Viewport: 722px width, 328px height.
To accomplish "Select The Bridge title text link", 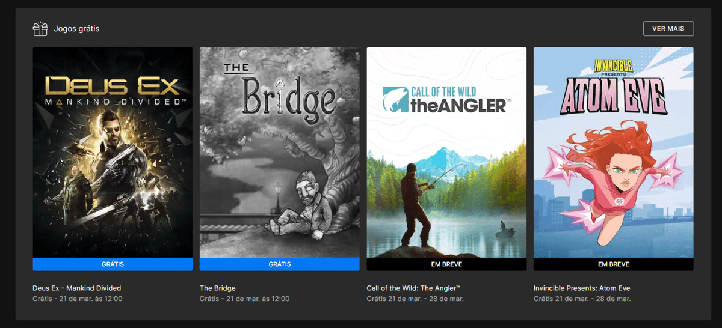I will coord(218,288).
